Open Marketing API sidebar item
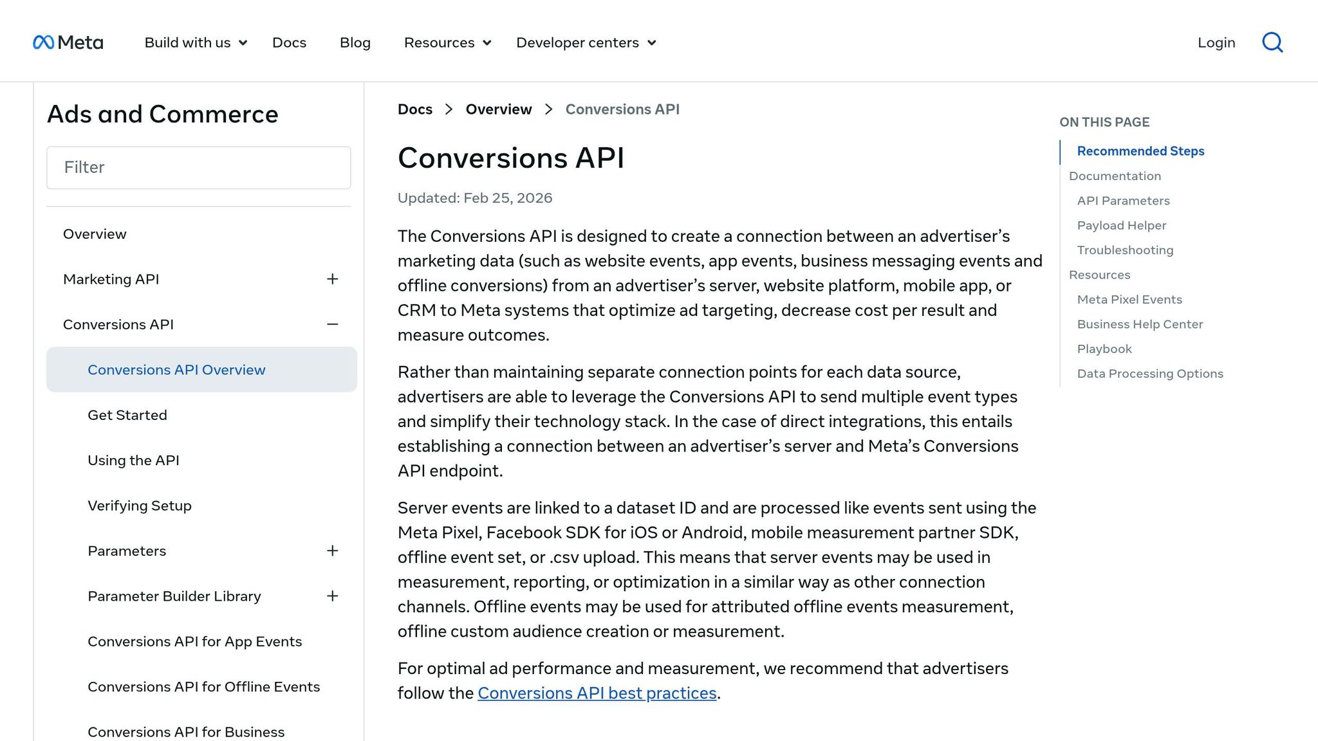 (x=111, y=279)
